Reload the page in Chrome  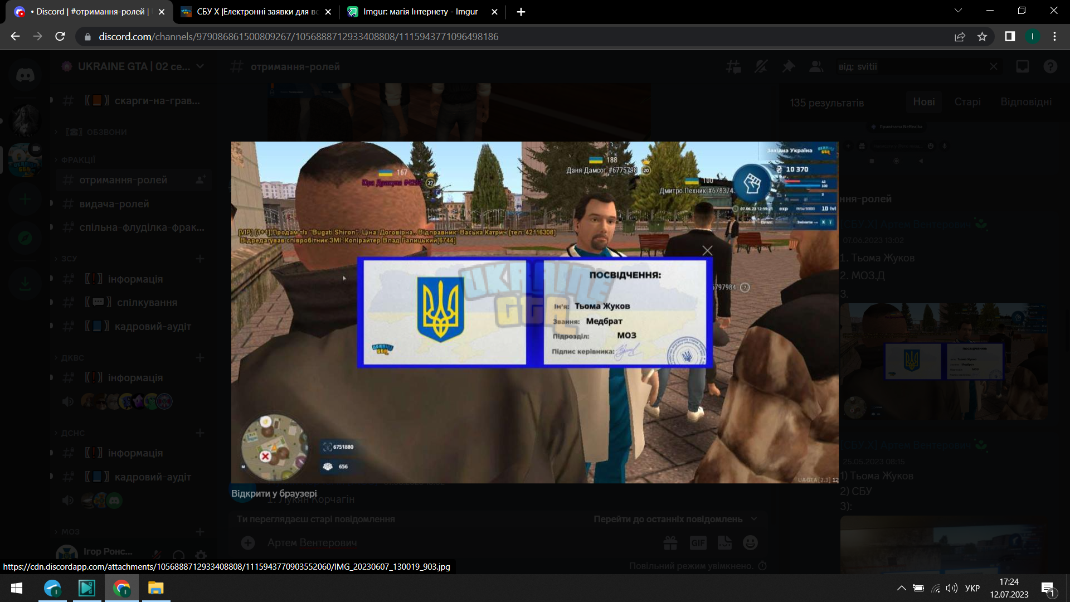60,37
